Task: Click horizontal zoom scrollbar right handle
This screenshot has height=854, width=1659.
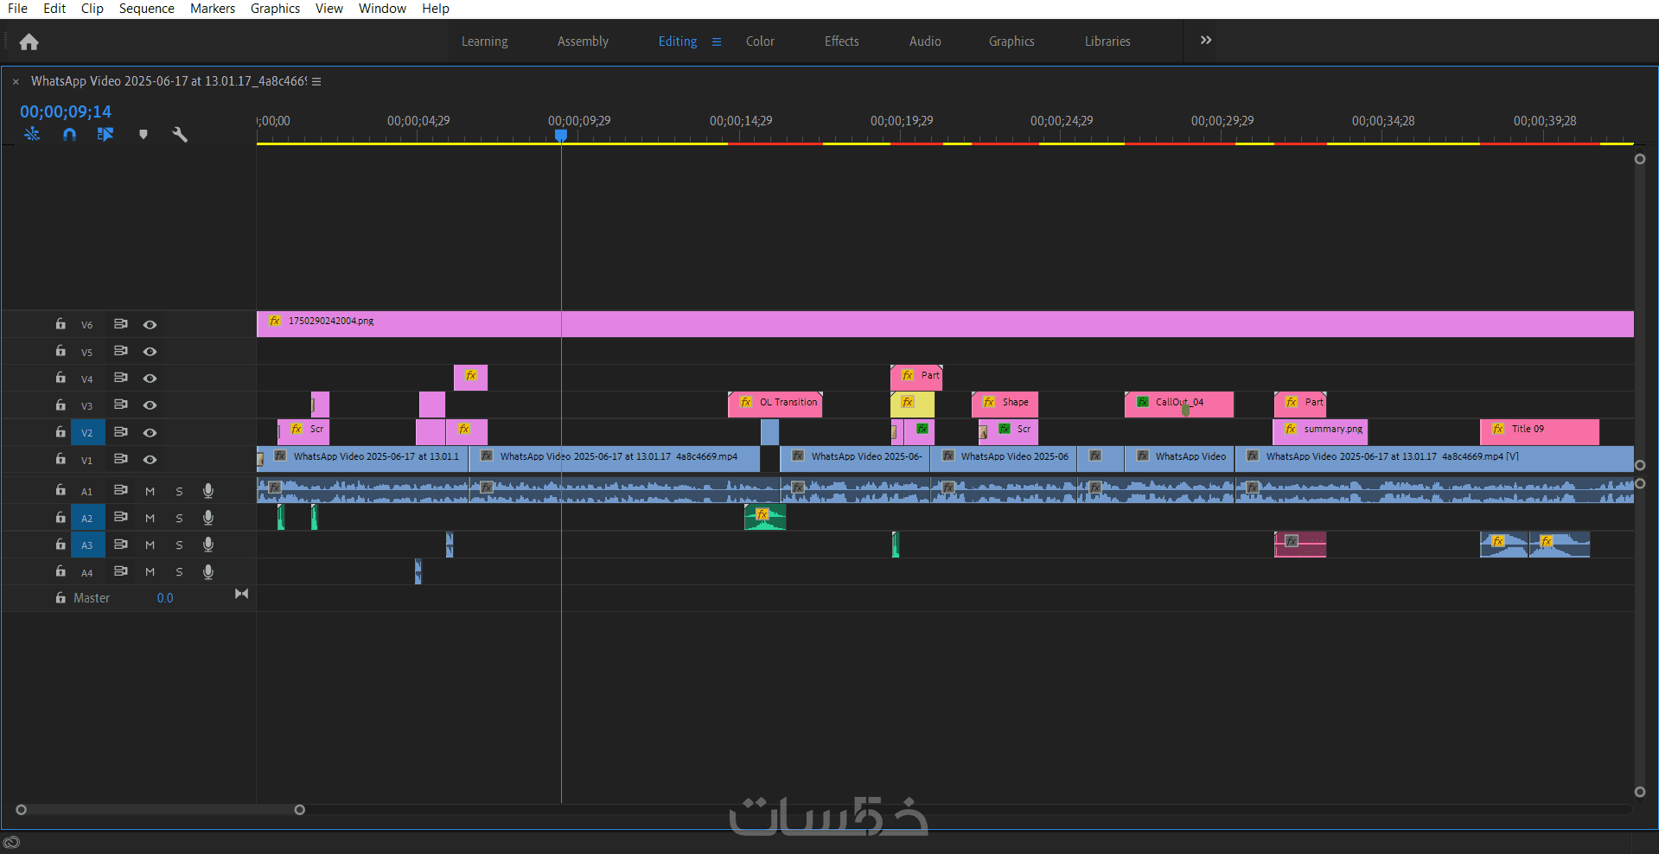Action: click(300, 810)
